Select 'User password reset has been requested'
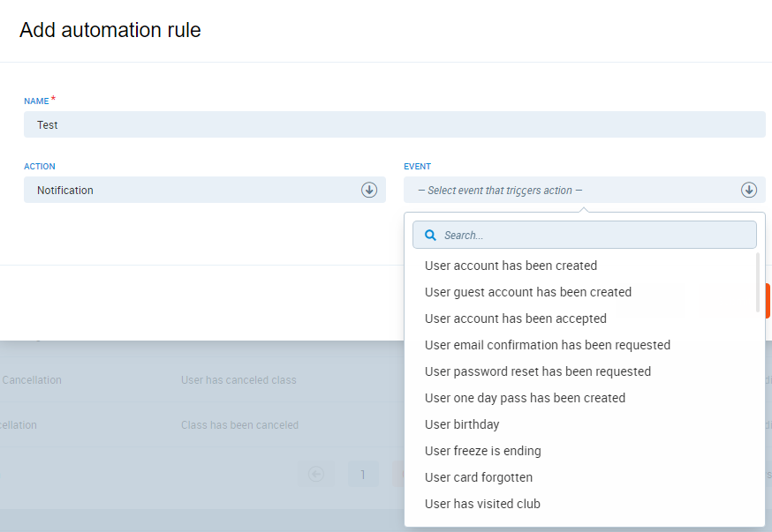772x532 pixels. 537,371
